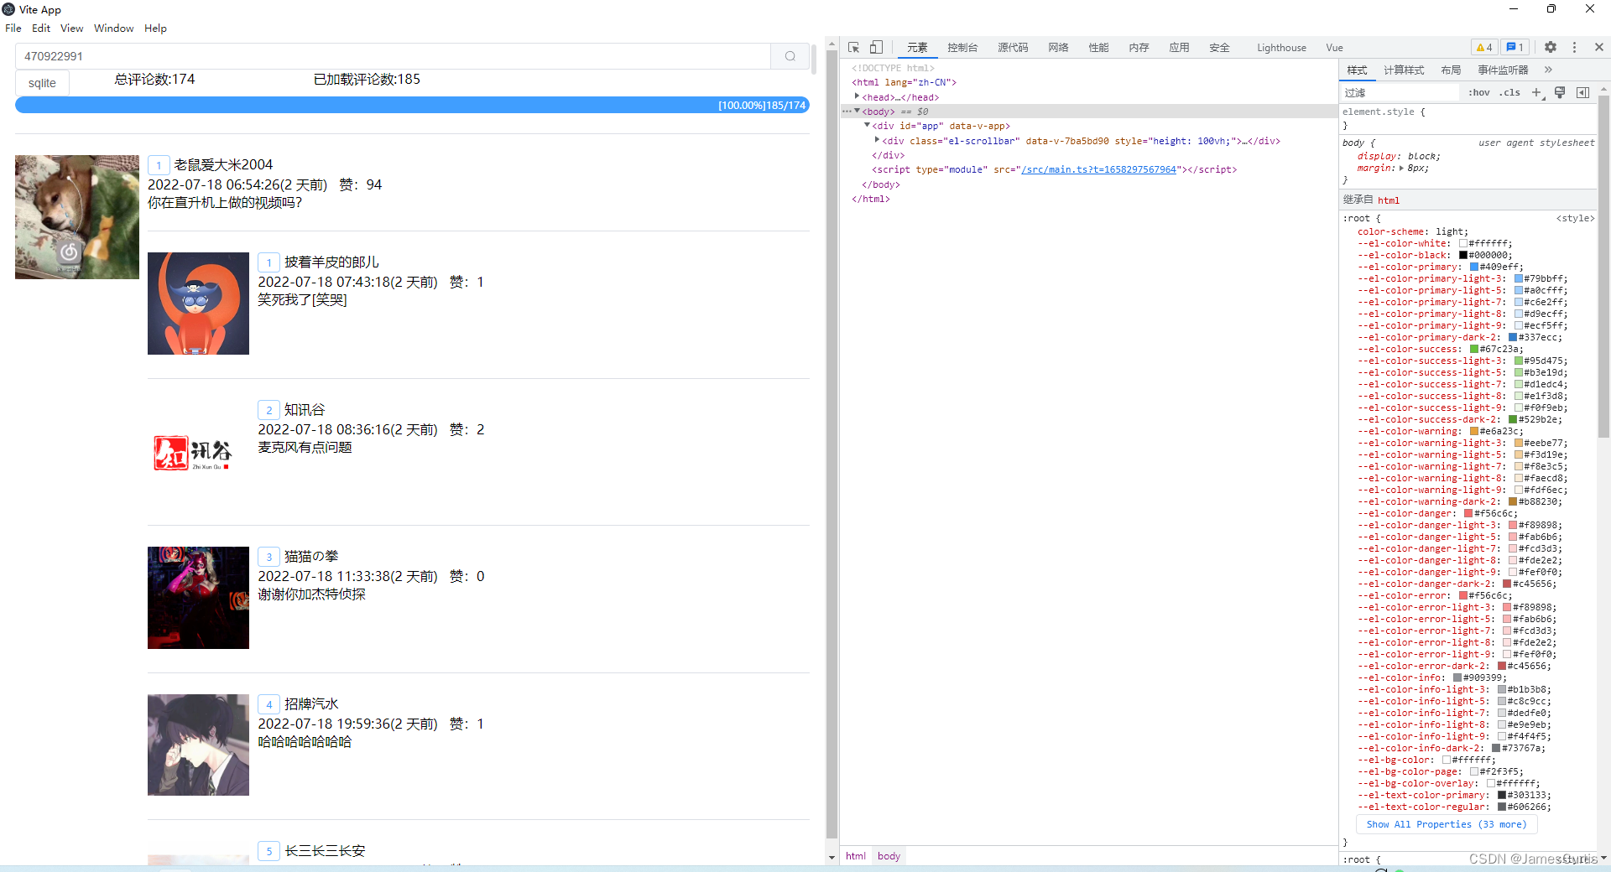Click the three-dots gutter beside the body node
Image resolution: width=1611 pixels, height=872 pixels.
tap(847, 112)
